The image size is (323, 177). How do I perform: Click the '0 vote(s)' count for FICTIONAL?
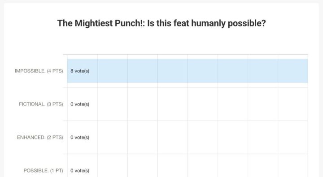coord(80,104)
